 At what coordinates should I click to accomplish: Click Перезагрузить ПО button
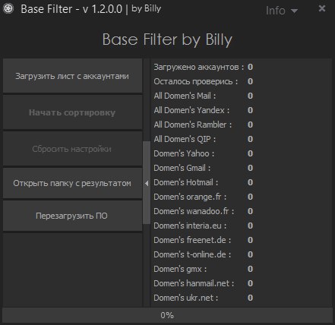(x=72, y=216)
